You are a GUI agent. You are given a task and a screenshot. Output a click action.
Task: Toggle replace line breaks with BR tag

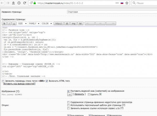(3, 81)
